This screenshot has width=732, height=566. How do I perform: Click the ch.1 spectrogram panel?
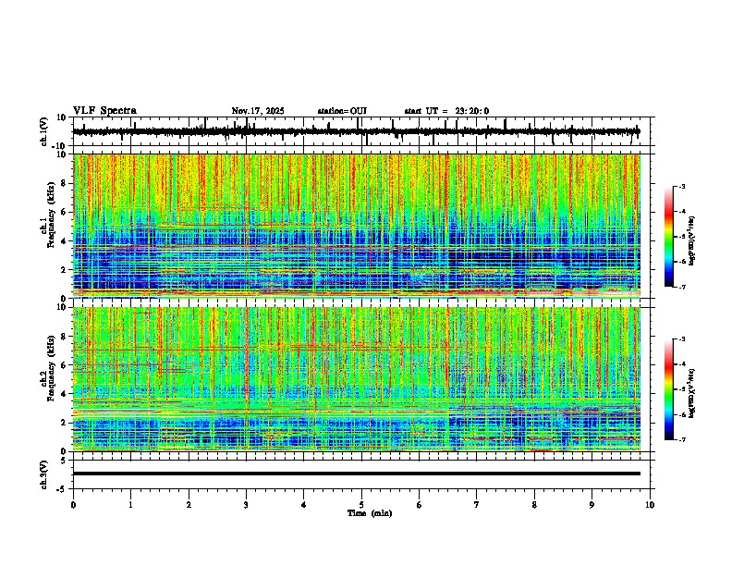coord(357,226)
